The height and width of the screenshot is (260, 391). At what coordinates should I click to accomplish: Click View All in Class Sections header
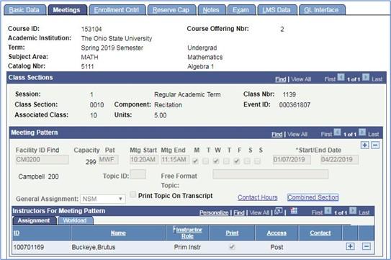pyautogui.click(x=301, y=79)
